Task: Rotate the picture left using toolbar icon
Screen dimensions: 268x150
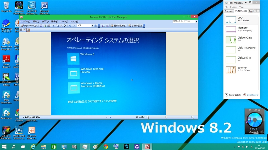Action: point(103,26)
